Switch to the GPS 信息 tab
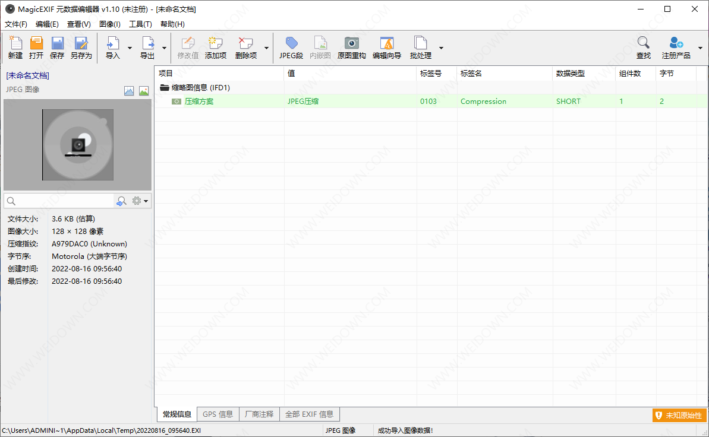 (x=218, y=414)
